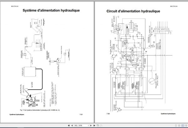The height and width of the screenshot is (128, 188).
Task: Click the 'Circuit d'alimentation hydraulique' heading
Action: click(133, 11)
